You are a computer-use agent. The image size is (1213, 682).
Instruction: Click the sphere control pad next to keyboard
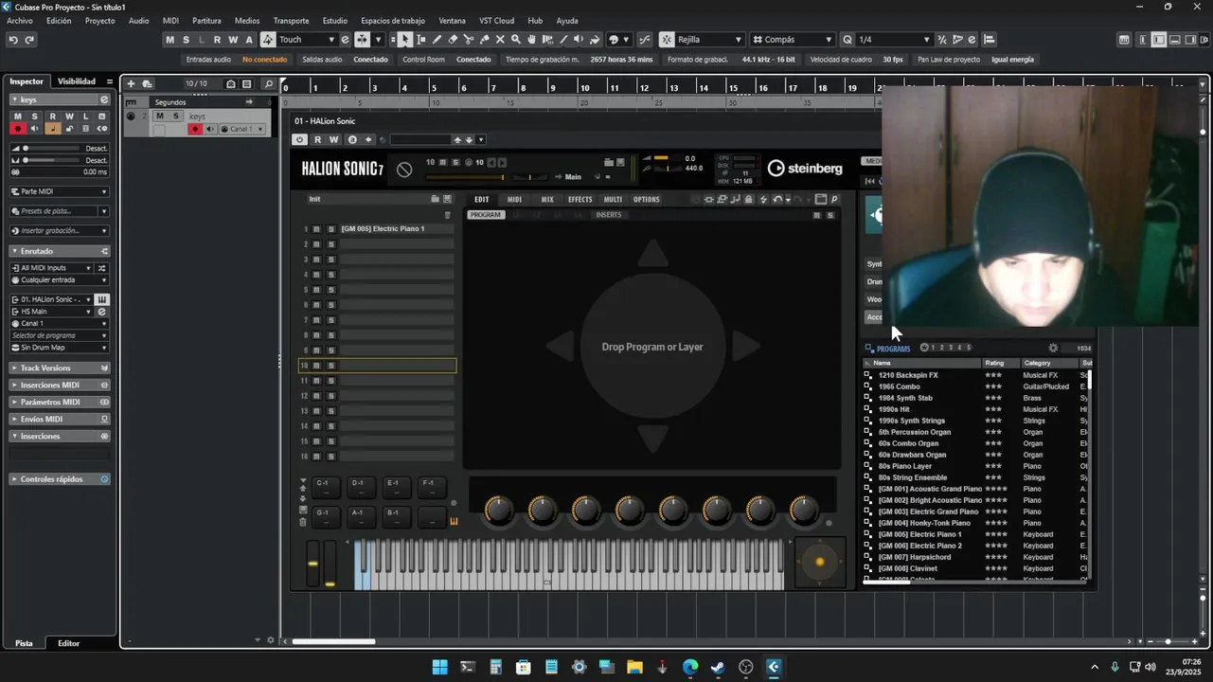[819, 563]
